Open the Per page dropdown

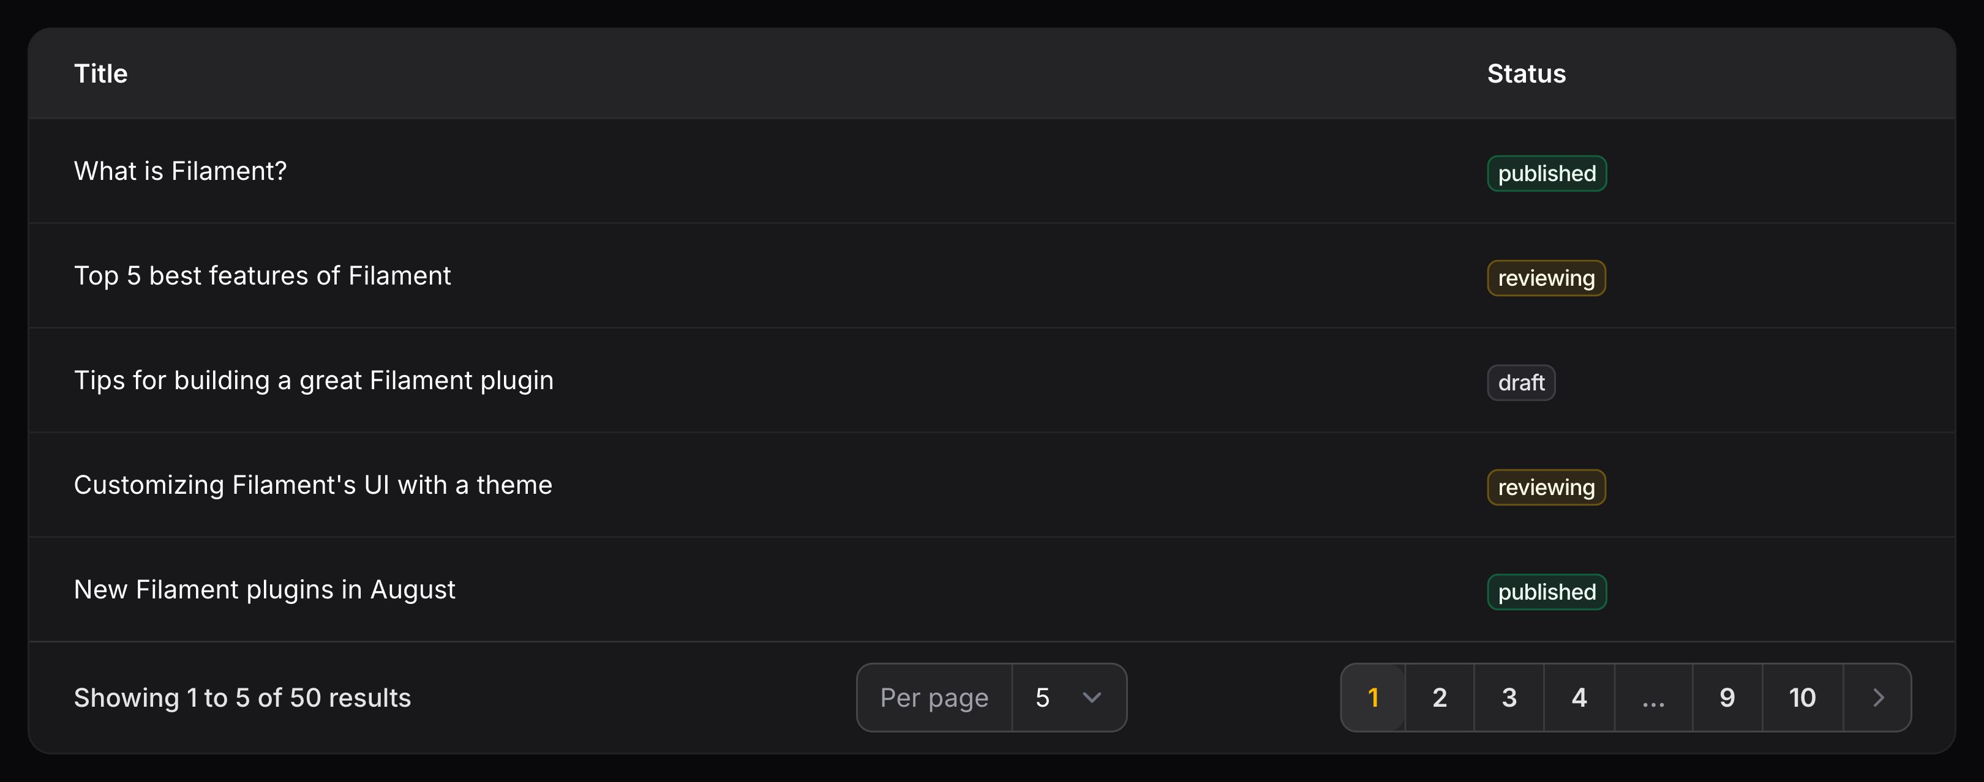coord(1069,698)
